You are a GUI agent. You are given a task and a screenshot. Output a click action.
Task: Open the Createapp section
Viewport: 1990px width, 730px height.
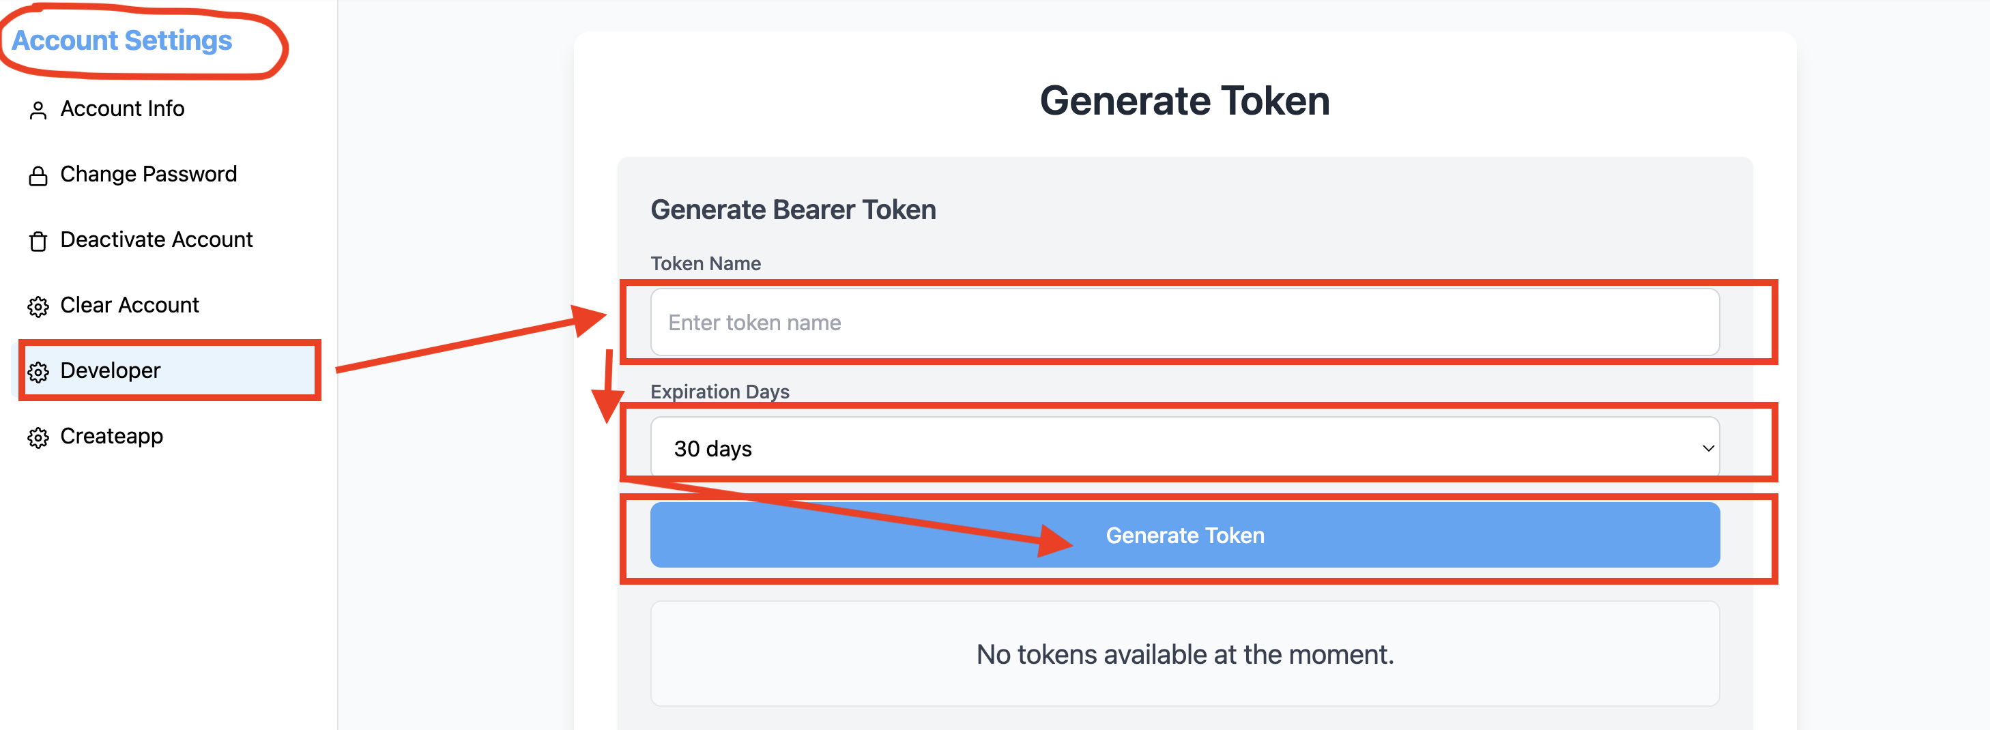[111, 437]
